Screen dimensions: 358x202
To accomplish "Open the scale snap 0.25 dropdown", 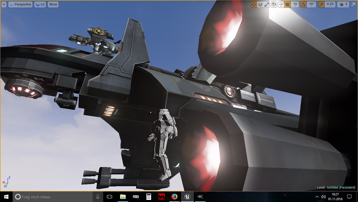I will coord(330,4).
